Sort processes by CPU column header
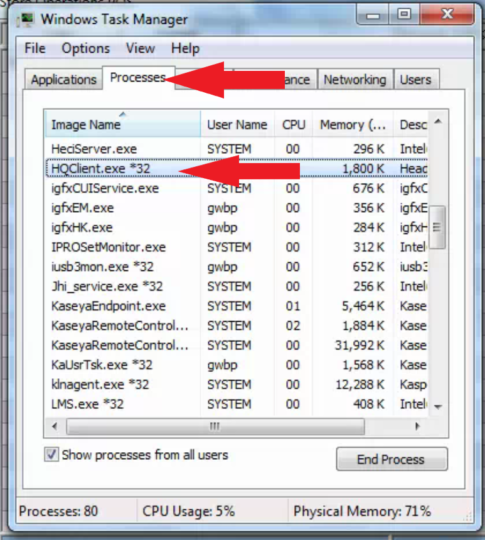Screen dimensions: 485x540 tap(294, 124)
